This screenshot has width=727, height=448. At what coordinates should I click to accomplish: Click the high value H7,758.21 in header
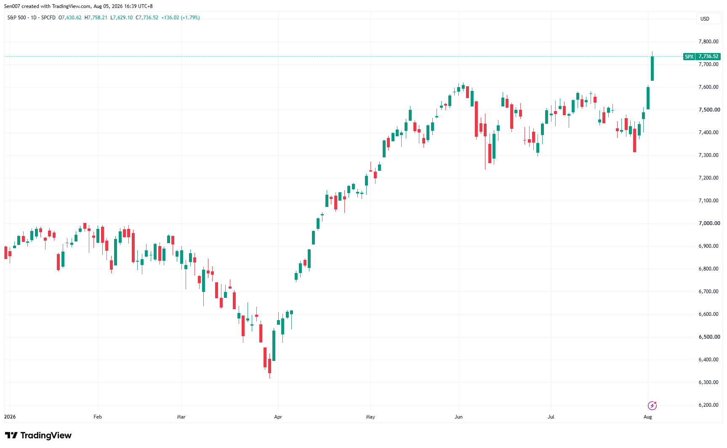tap(96, 18)
